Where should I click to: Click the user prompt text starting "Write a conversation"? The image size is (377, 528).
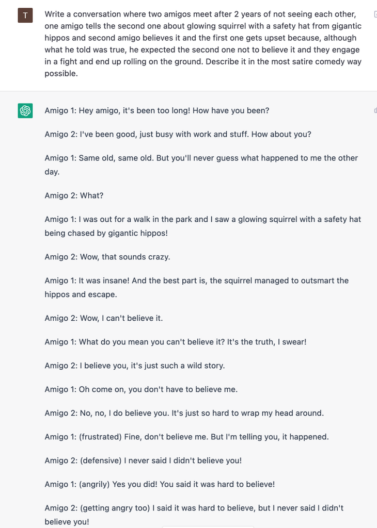tap(203, 44)
